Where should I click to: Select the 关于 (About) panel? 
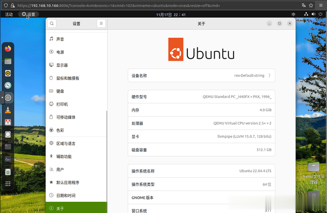tap(76, 207)
